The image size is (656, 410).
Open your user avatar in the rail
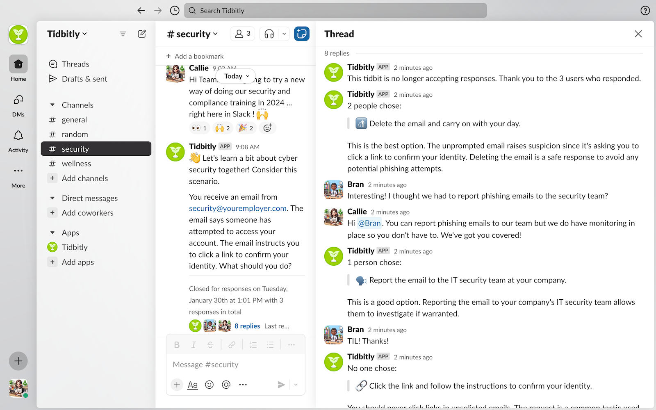click(18, 388)
